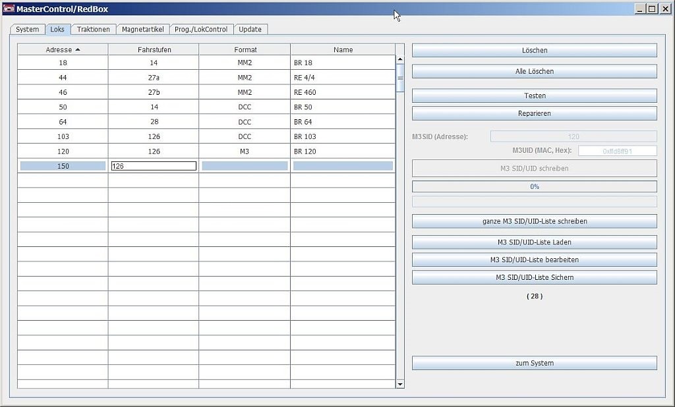This screenshot has width=675, height=407.
Task: Click the scroll down arrow of table
Action: click(x=399, y=383)
